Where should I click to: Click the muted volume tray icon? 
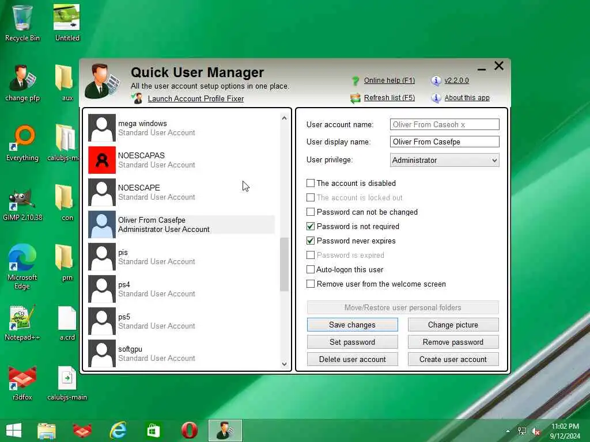535,431
